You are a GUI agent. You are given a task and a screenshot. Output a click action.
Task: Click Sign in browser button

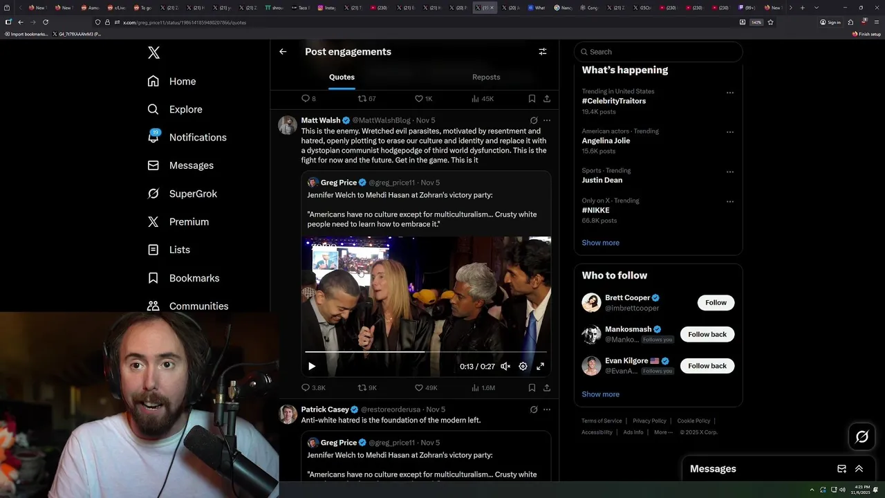pos(830,22)
